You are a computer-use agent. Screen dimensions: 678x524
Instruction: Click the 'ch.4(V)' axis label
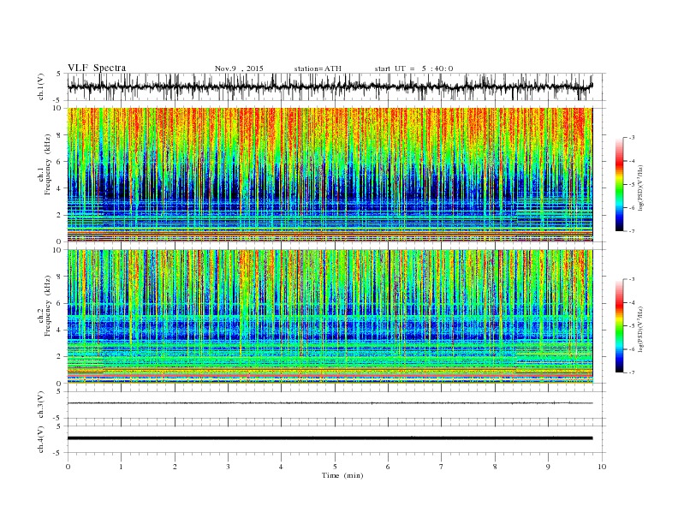[x=41, y=440]
